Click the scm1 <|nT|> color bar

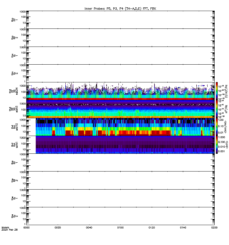(217, 145)
